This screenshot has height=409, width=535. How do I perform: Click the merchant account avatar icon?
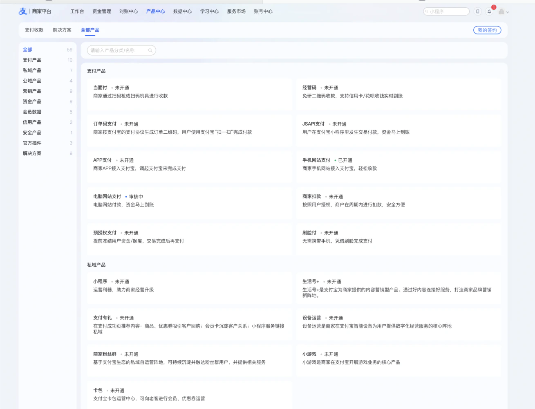(x=501, y=11)
